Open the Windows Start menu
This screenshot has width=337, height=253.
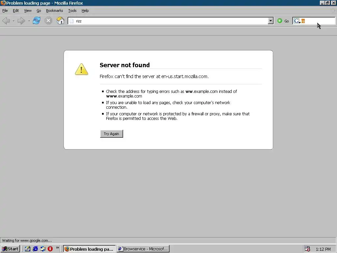10,249
